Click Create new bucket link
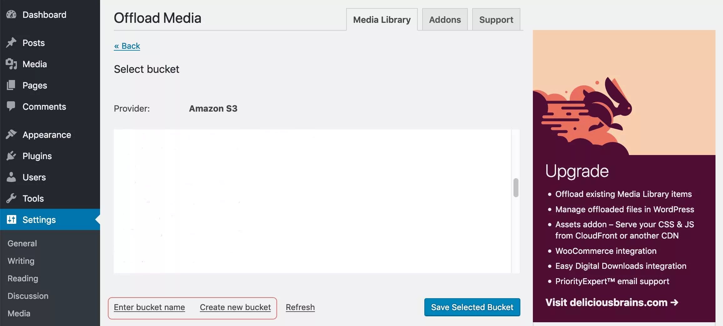 pos(235,307)
